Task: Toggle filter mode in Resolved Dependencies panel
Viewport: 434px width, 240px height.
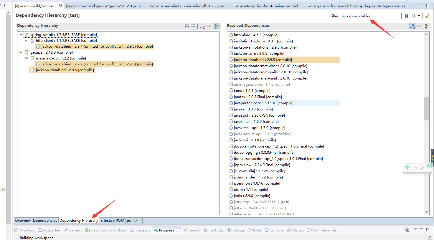Action: (x=426, y=26)
